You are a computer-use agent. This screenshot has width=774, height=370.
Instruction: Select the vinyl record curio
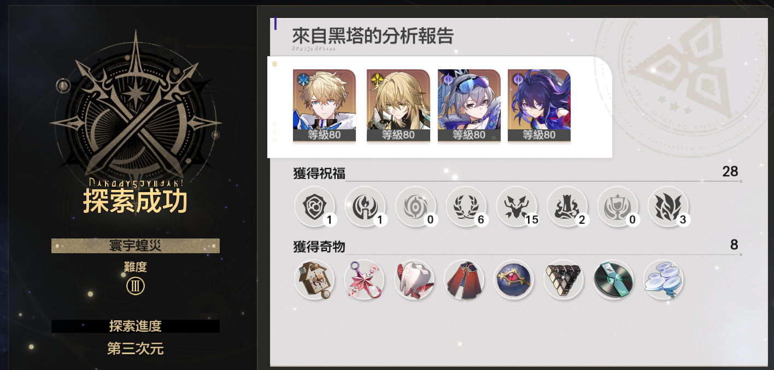coord(614,279)
